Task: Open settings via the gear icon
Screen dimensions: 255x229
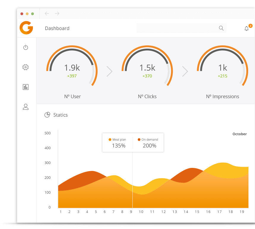Action: point(26,67)
